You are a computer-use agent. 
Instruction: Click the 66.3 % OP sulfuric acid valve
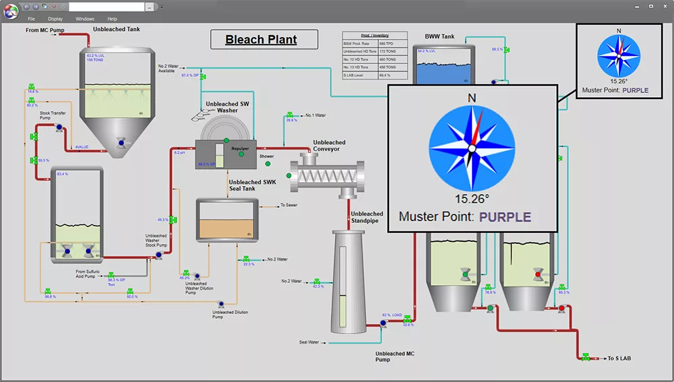[111, 275]
